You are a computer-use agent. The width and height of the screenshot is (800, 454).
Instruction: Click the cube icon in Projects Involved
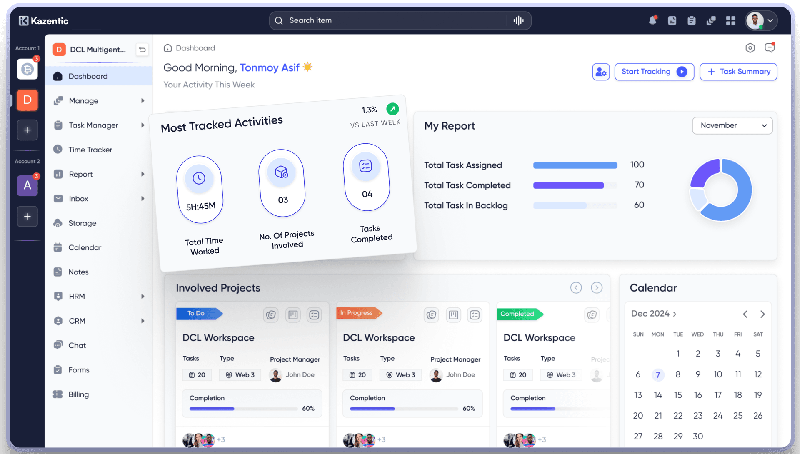coord(282,172)
